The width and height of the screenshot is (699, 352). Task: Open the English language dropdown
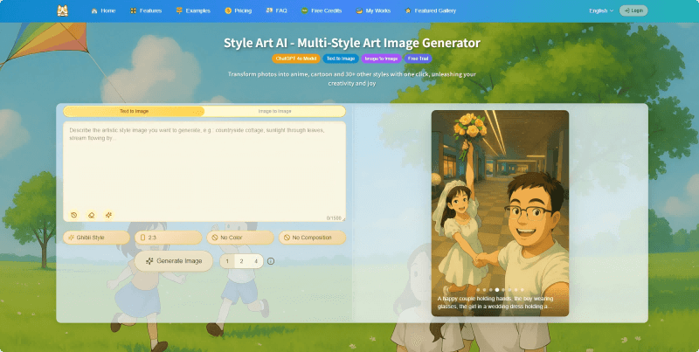pyautogui.click(x=601, y=10)
